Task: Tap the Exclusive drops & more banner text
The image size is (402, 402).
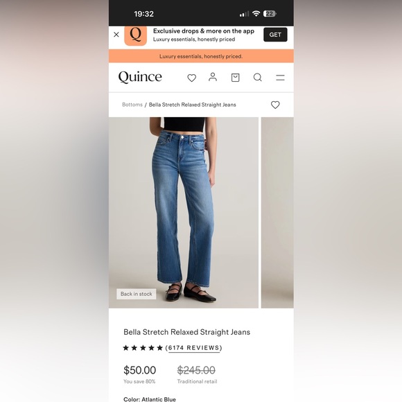Action: (x=204, y=31)
